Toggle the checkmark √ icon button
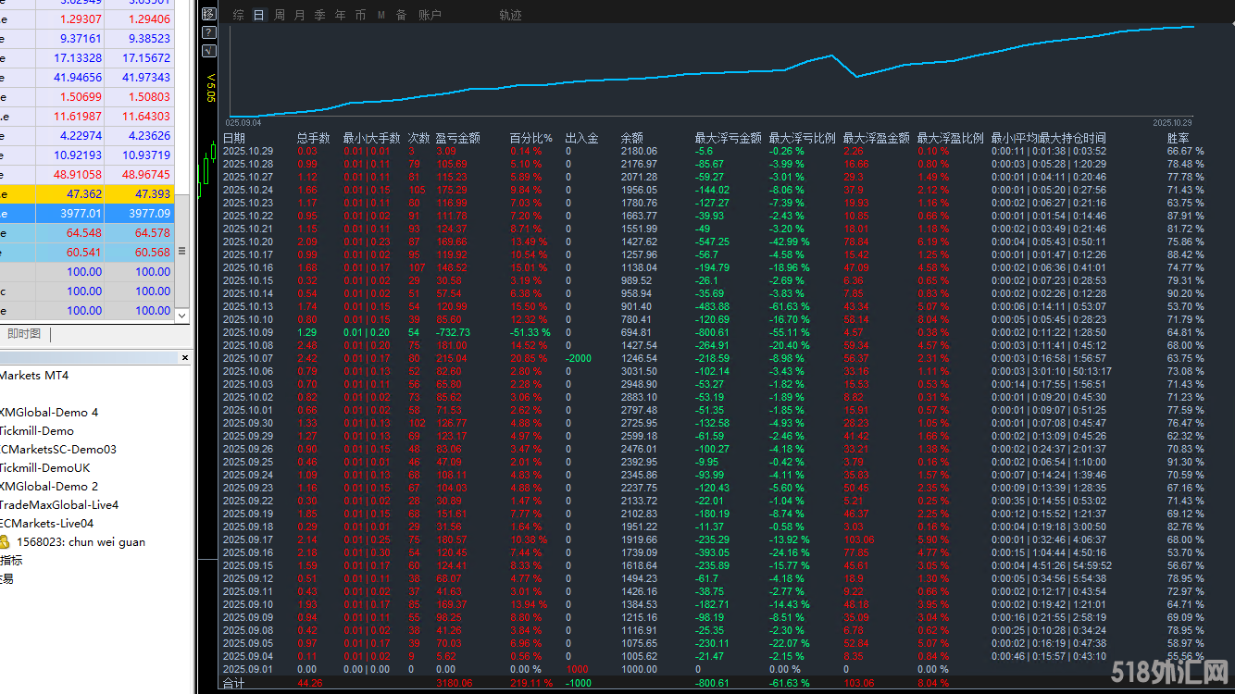 (x=208, y=51)
